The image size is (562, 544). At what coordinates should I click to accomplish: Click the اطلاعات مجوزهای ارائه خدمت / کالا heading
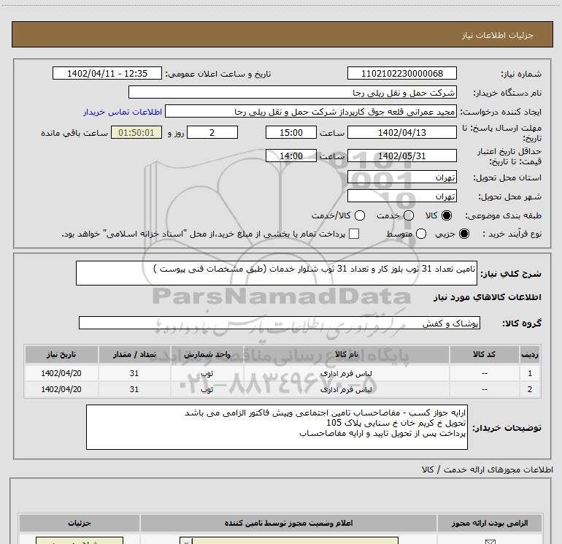[487, 470]
